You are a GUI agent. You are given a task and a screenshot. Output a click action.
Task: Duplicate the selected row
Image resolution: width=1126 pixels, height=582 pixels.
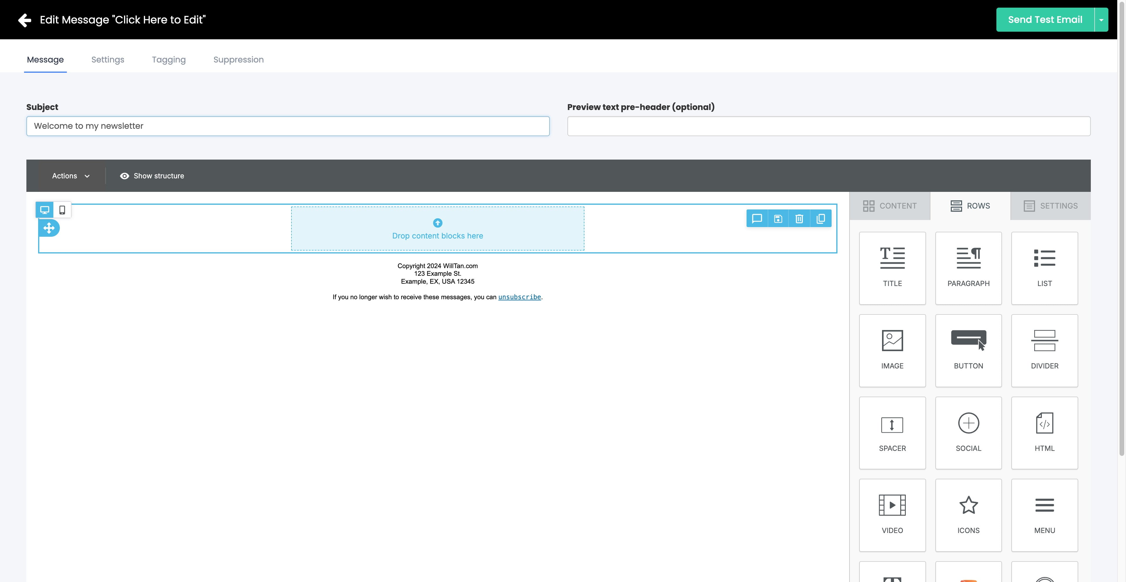(x=820, y=219)
